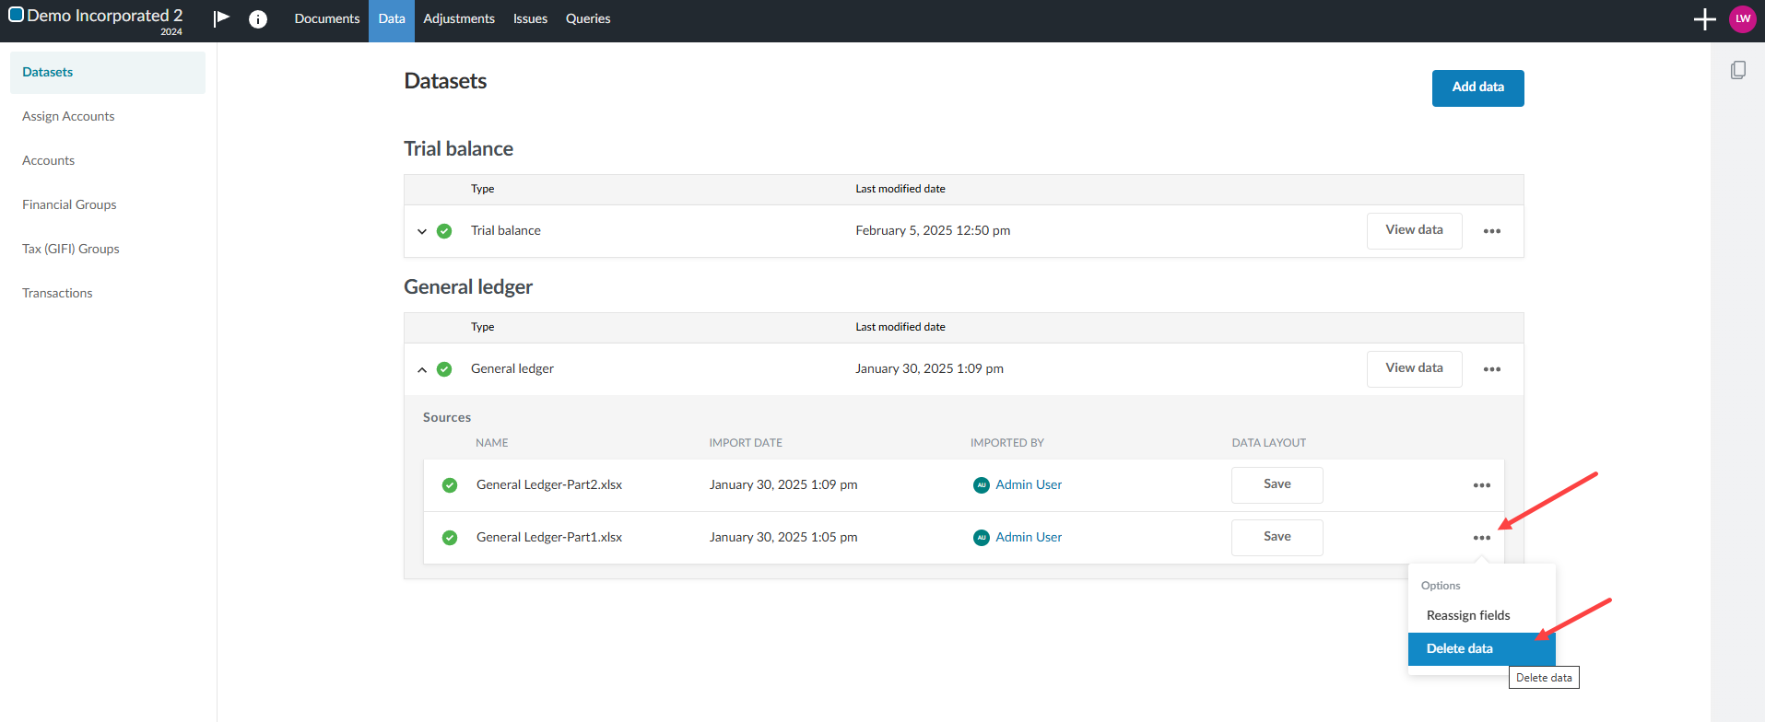Click Save layout for General Ledger-Part2.xlsx

(1277, 484)
